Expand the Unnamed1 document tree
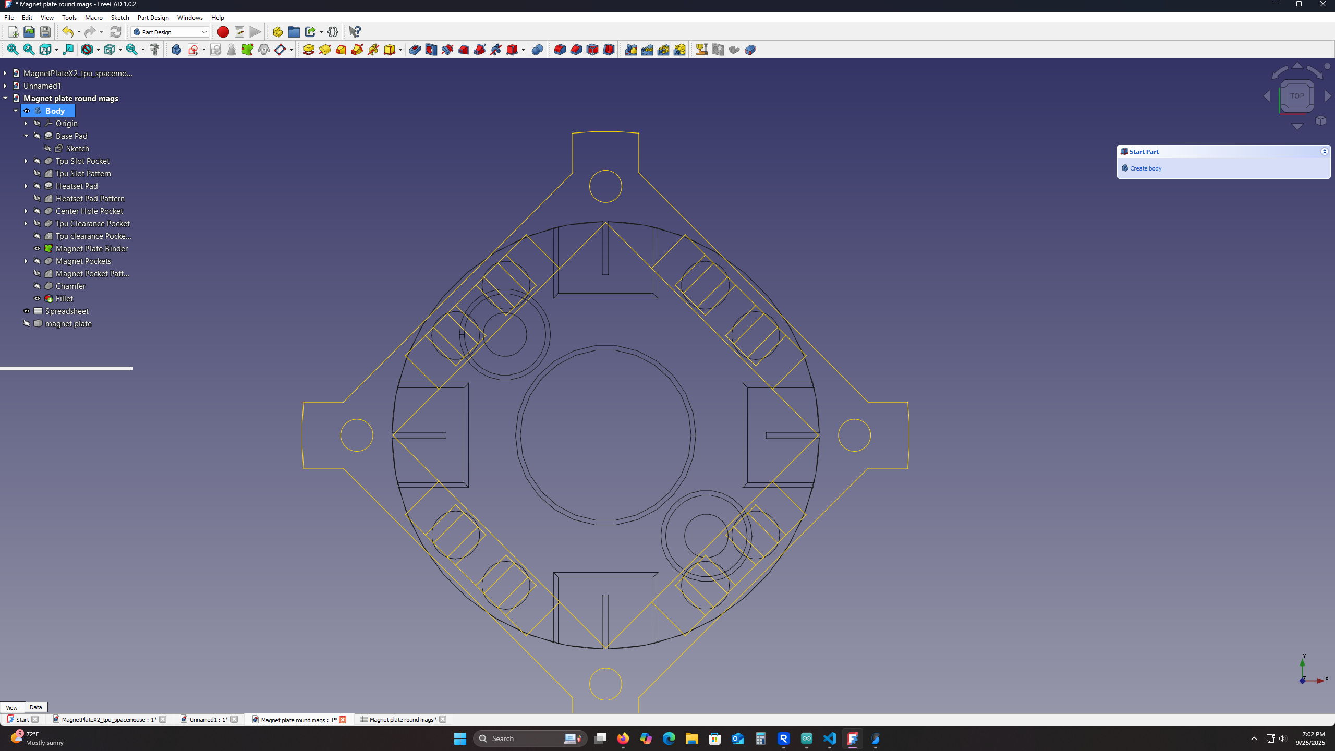This screenshot has height=751, width=1335. point(5,86)
